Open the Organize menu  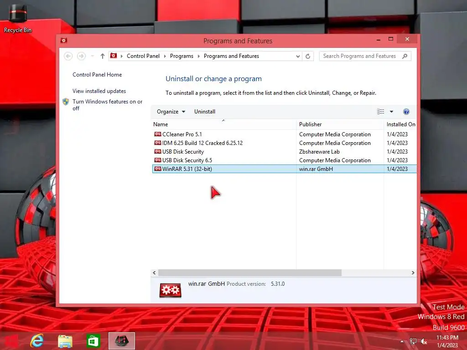171,112
